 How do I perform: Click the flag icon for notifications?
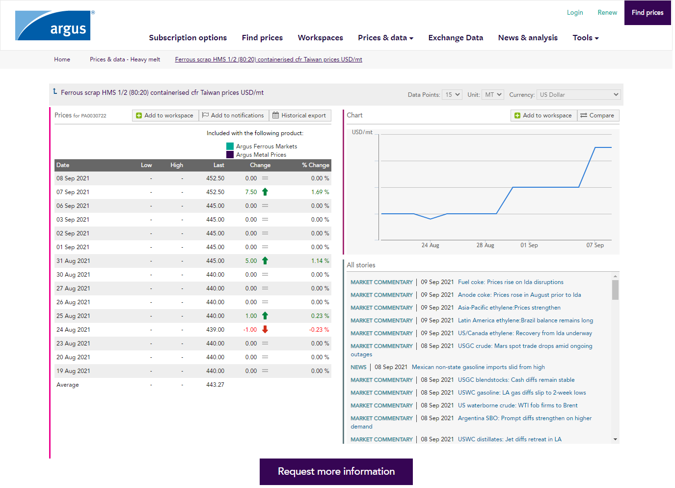(x=206, y=115)
